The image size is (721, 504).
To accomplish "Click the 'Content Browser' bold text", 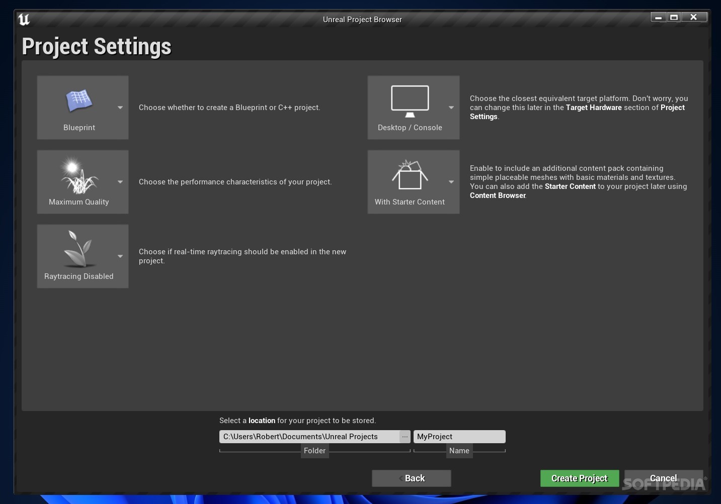I will [x=498, y=195].
